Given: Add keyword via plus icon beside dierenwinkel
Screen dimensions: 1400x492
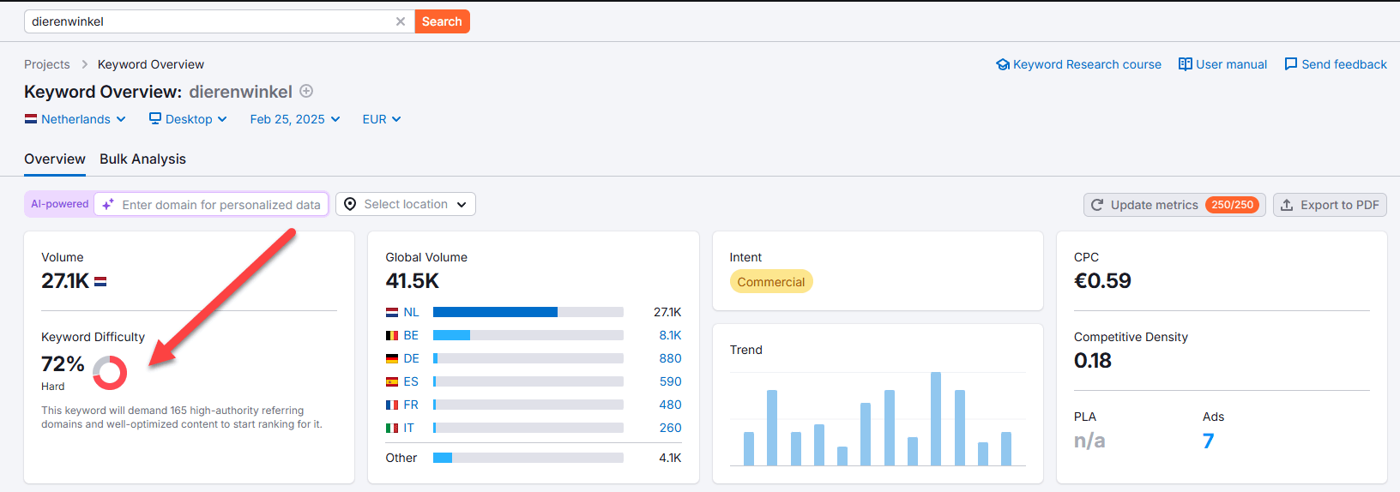Looking at the screenshot, I should click(x=306, y=91).
